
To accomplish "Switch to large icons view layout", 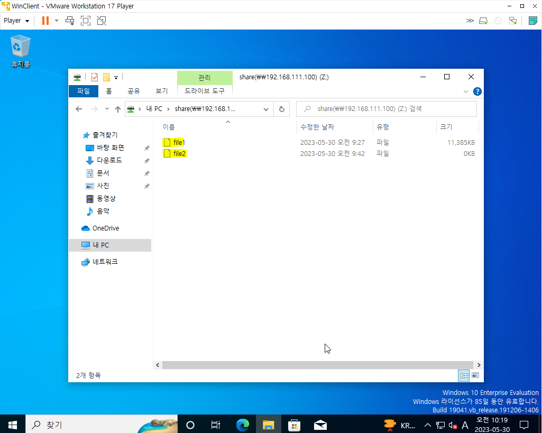I will click(x=475, y=375).
